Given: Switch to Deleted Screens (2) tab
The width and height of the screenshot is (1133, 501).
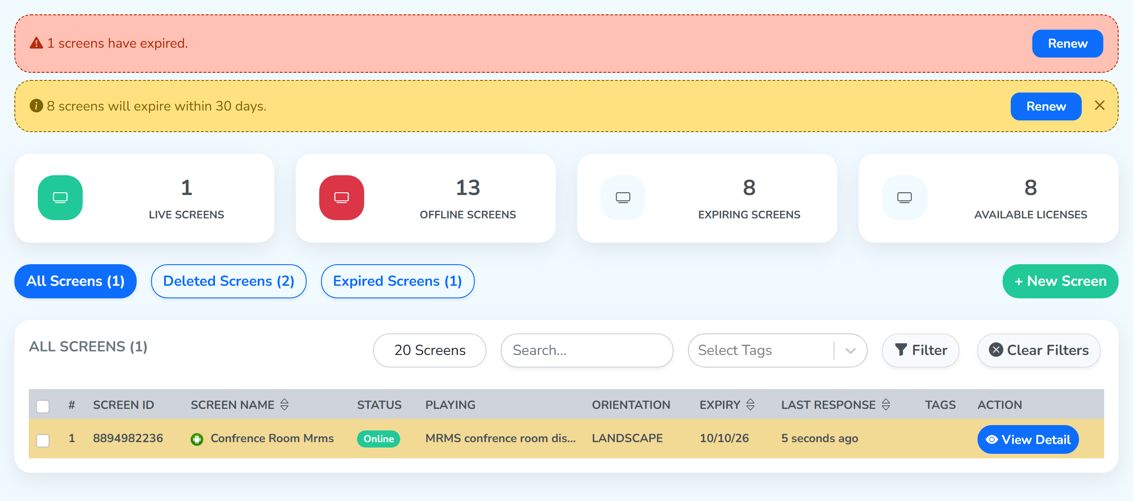Looking at the screenshot, I should [229, 281].
